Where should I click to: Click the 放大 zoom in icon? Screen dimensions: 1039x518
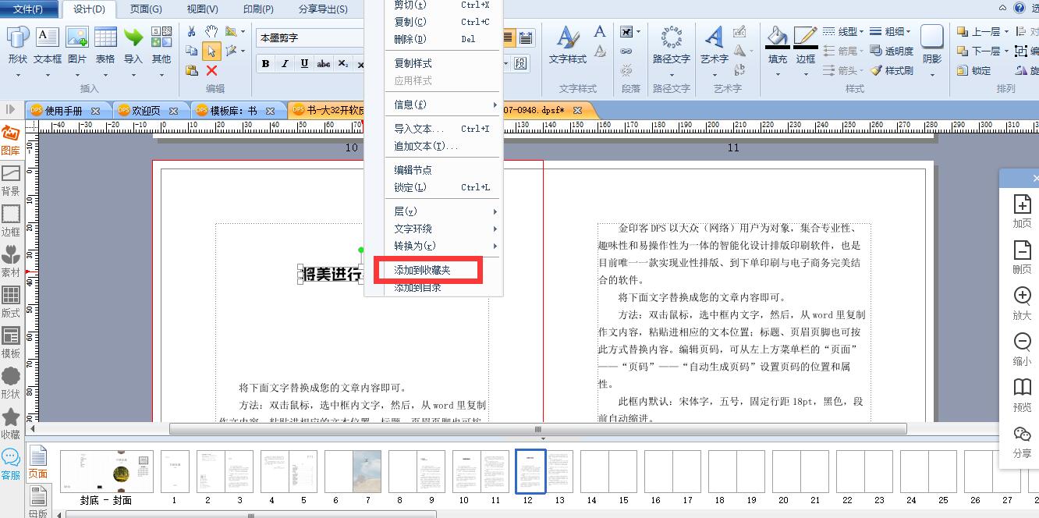[1022, 303]
